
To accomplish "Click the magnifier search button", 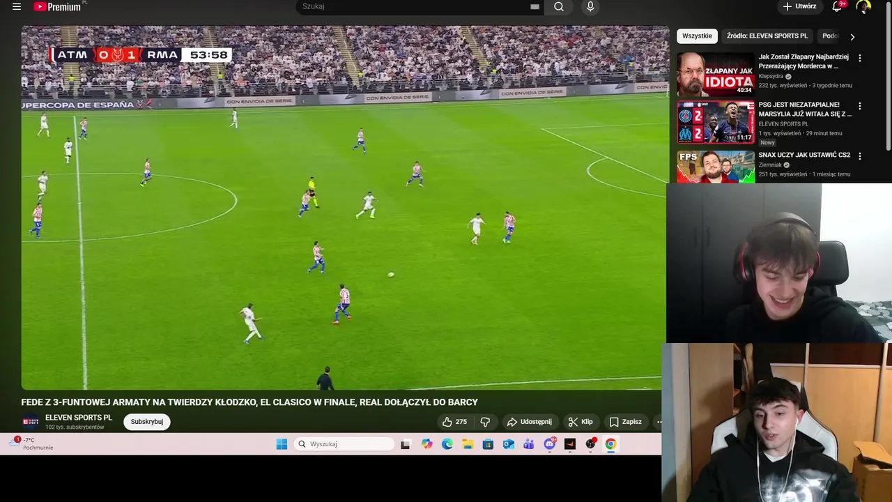I will coord(559,6).
